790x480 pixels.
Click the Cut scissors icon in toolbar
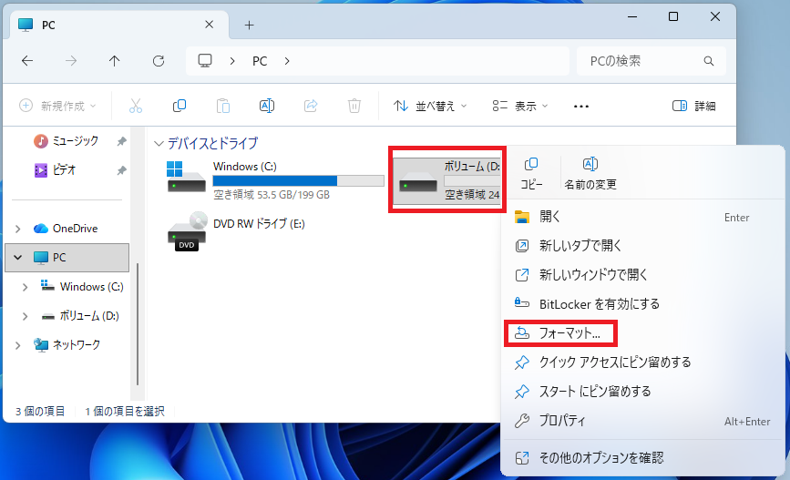136,106
